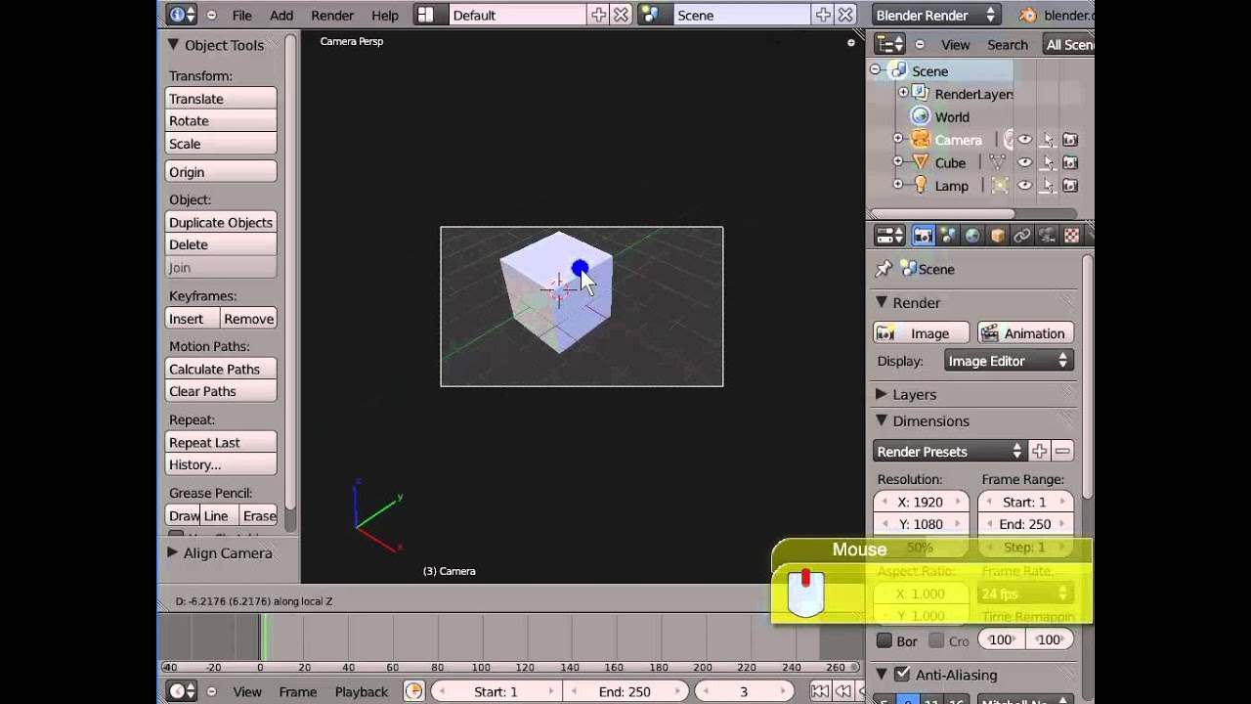Click the Repeat Last button

(x=221, y=442)
